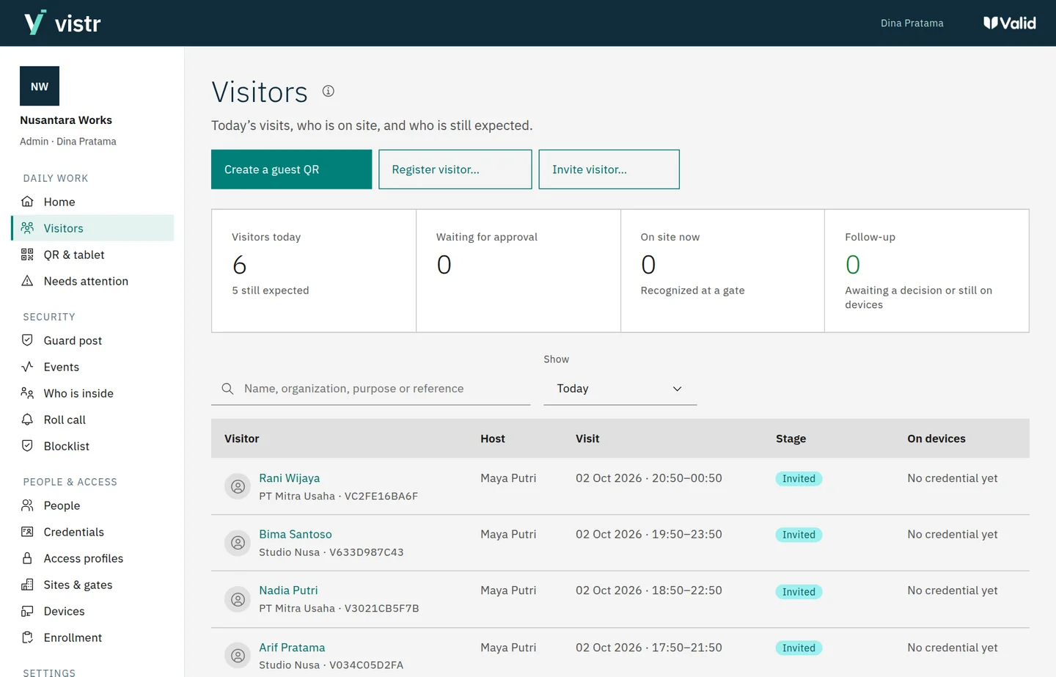Click the Credentials card icon

(x=27, y=532)
